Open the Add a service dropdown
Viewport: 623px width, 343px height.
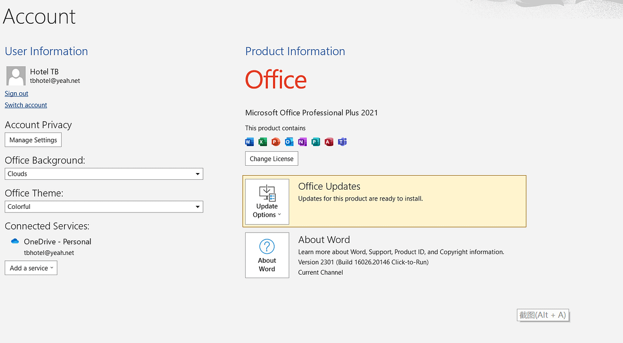click(x=31, y=268)
